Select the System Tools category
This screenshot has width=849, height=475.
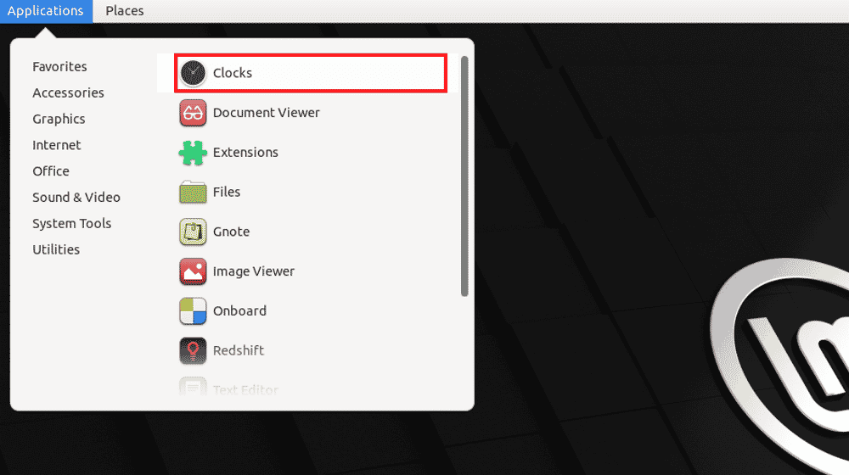point(72,223)
